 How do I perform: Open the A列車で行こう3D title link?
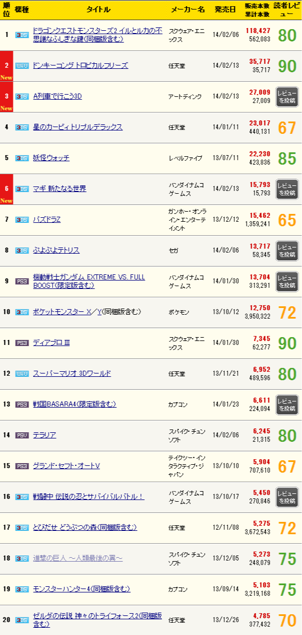58,96
